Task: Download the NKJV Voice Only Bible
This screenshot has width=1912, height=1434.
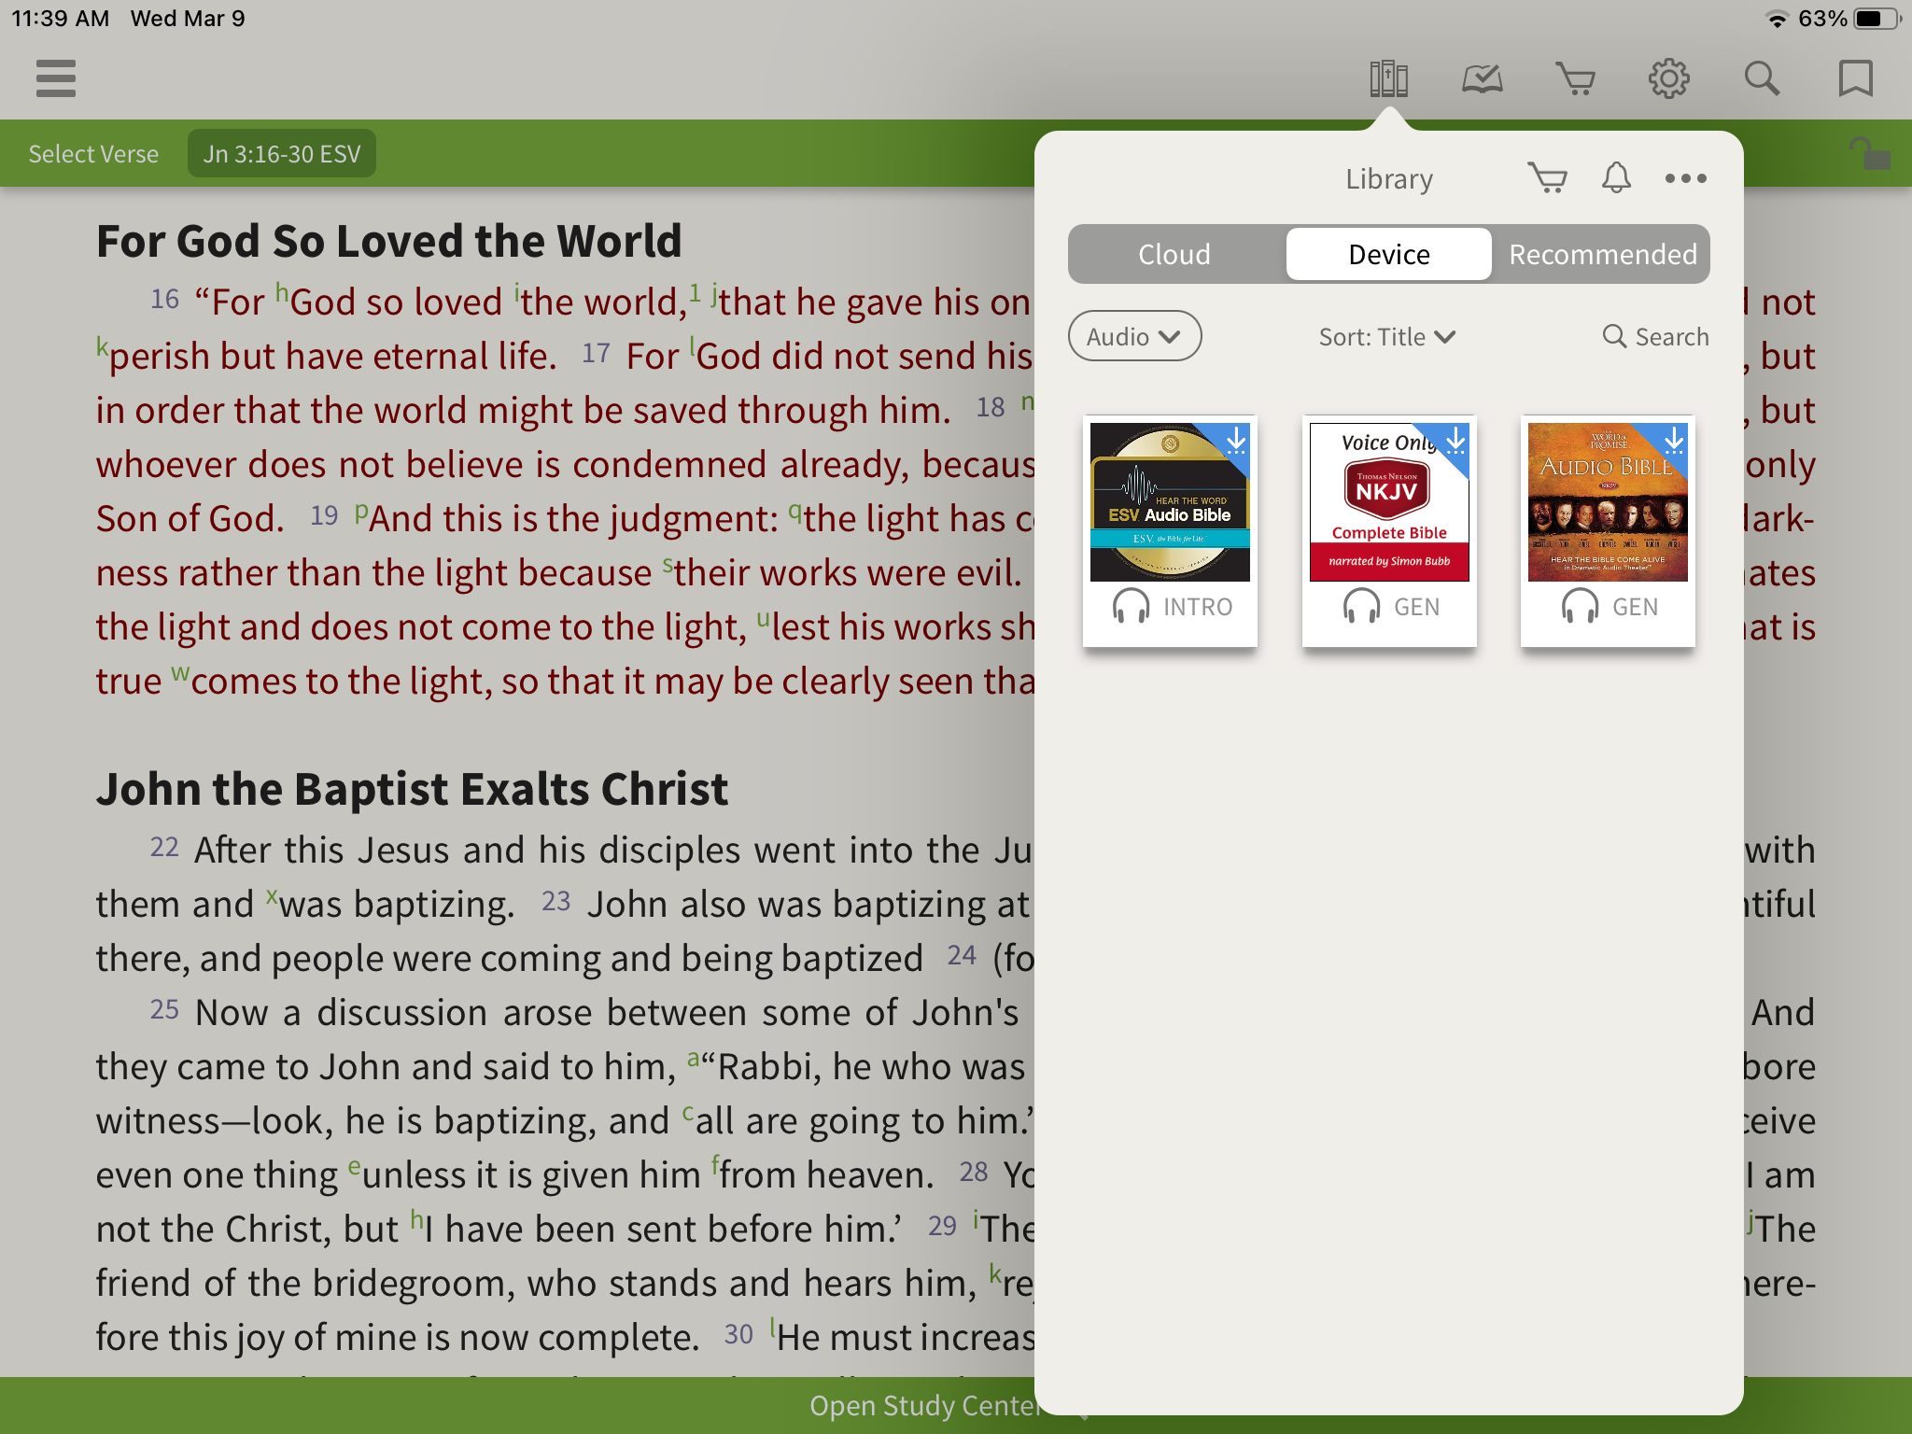Action: [x=1455, y=439]
